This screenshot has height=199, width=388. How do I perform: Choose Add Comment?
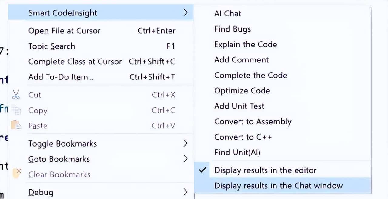(x=241, y=60)
